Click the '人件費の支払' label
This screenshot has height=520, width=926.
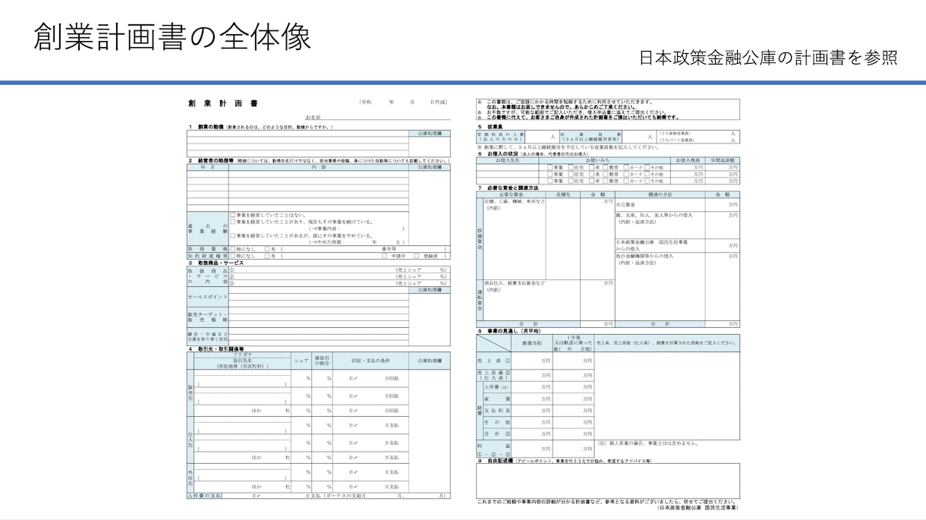205,495
